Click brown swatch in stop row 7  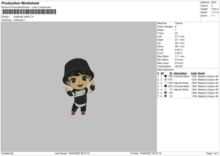click(x=166, y=96)
